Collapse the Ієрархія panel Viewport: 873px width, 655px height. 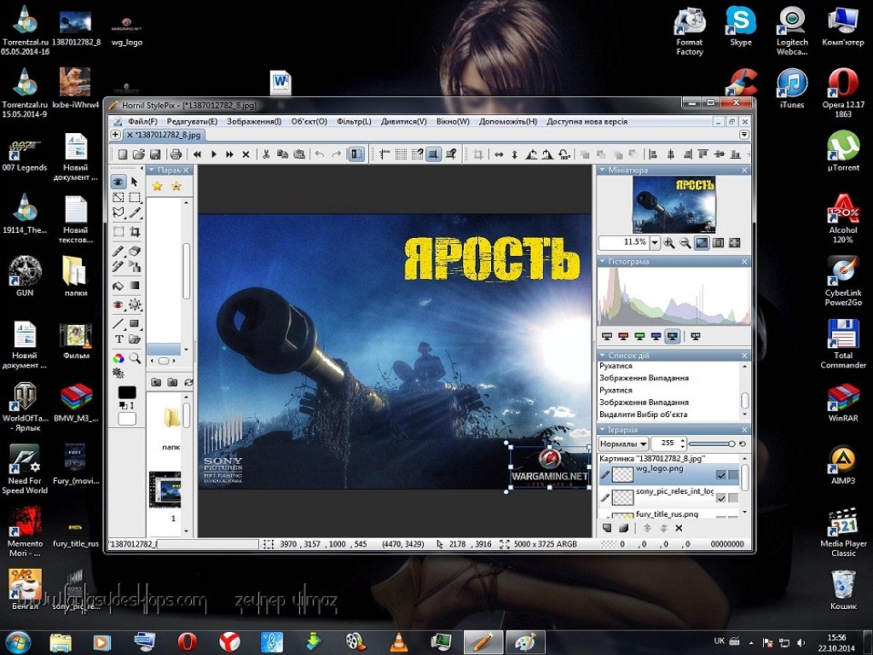click(x=603, y=430)
